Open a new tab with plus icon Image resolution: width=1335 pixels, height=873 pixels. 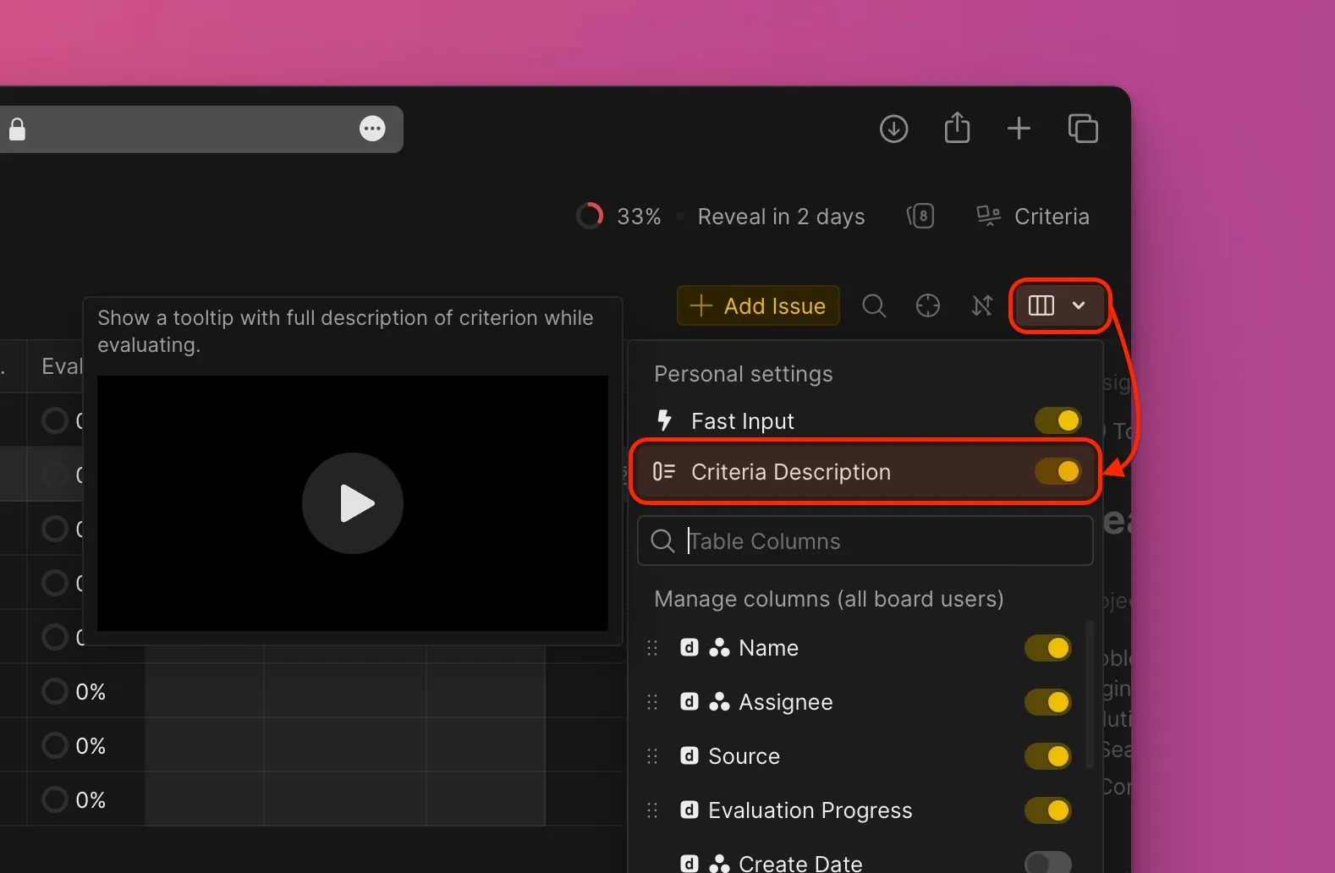1019,129
